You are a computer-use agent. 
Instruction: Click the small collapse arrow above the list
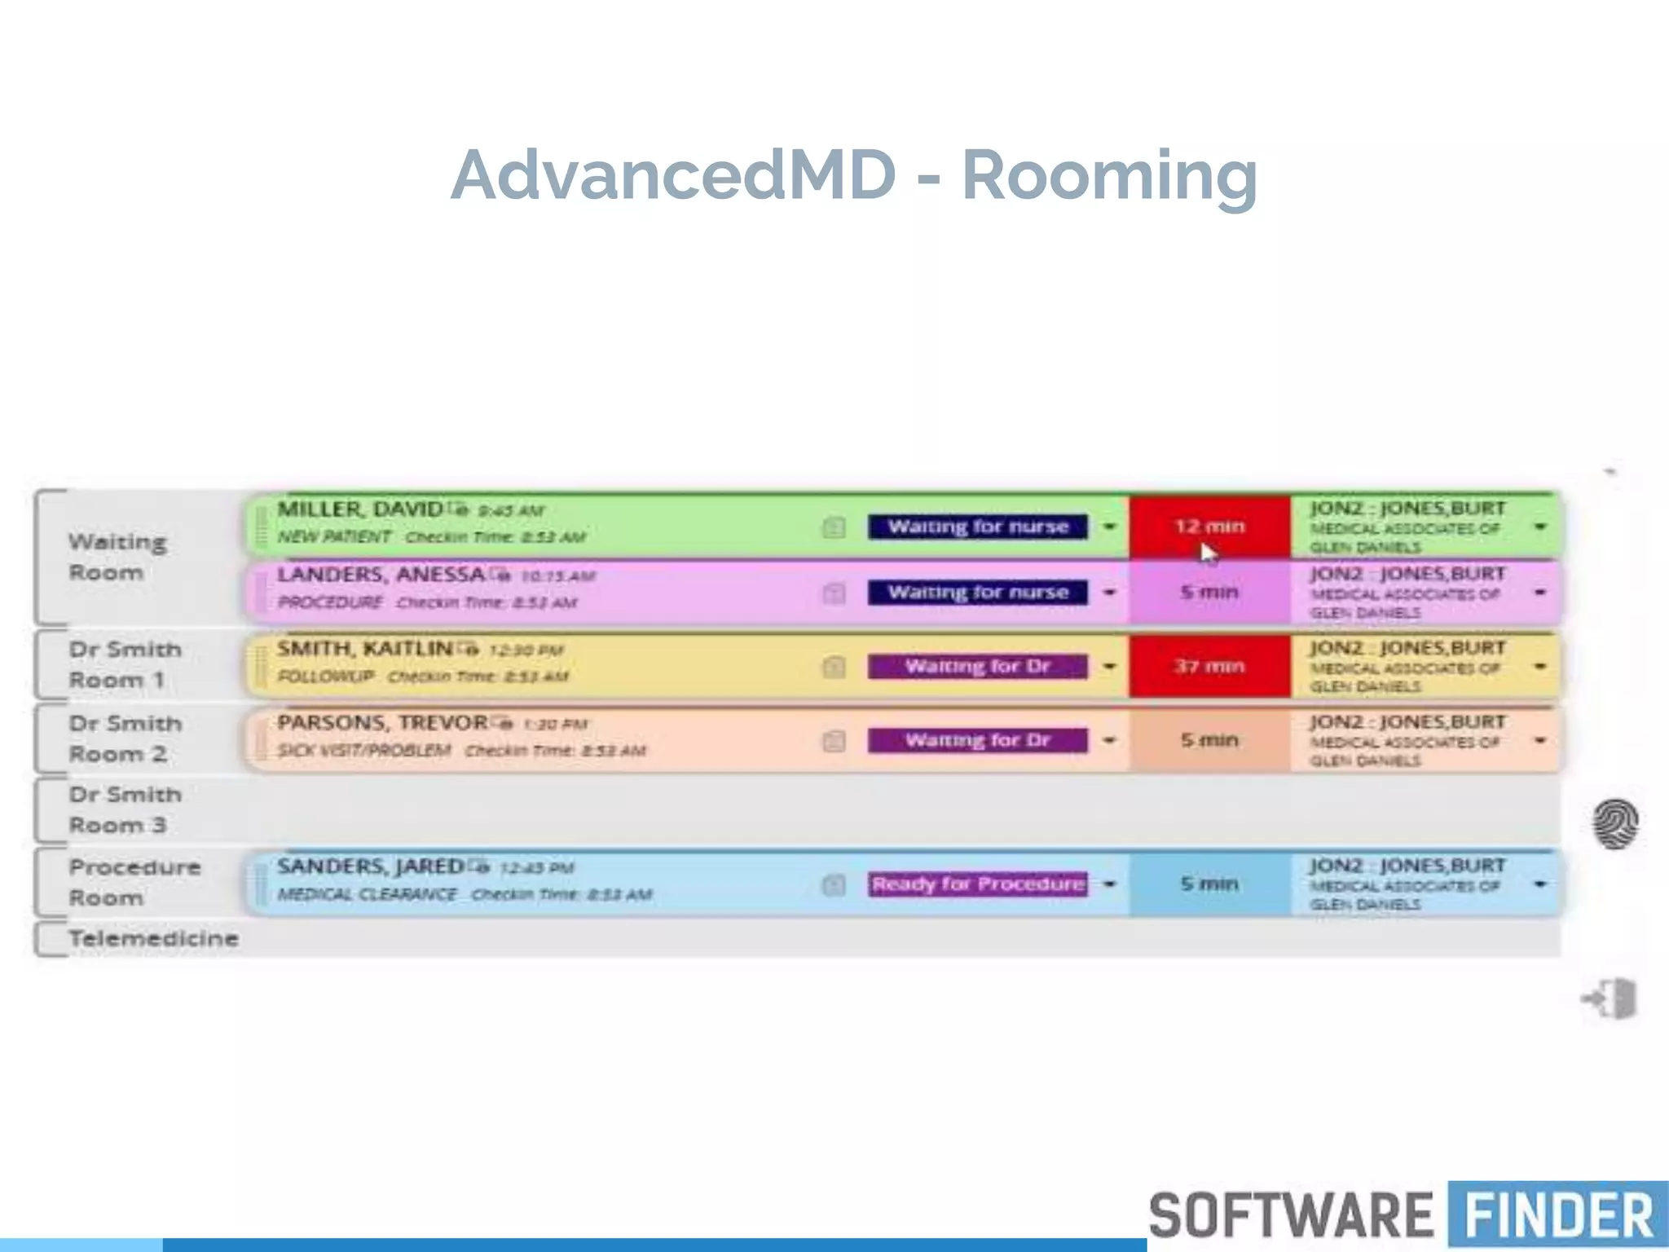1610,471
